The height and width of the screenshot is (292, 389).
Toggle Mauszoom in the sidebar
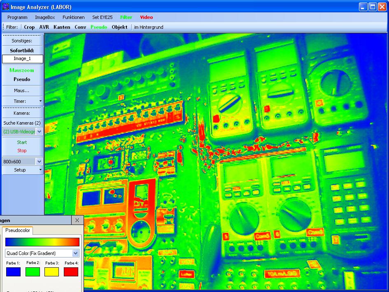pos(22,70)
